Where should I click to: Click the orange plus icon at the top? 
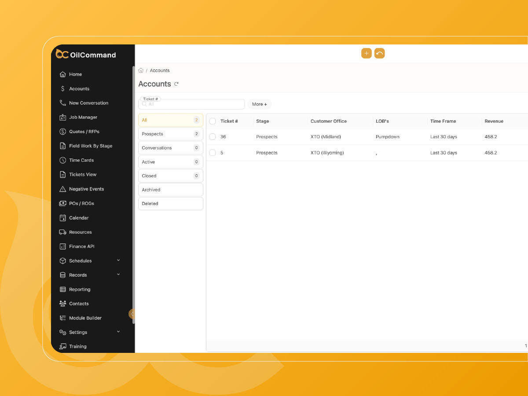367,53
